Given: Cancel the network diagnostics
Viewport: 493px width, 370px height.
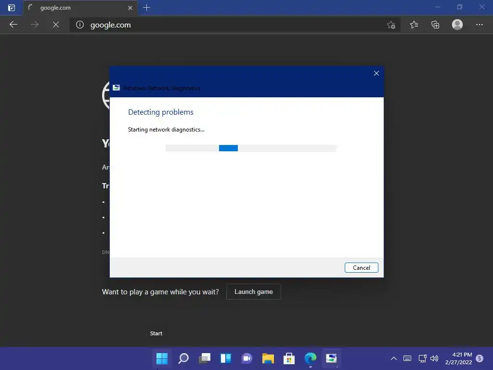Looking at the screenshot, I should coord(361,268).
